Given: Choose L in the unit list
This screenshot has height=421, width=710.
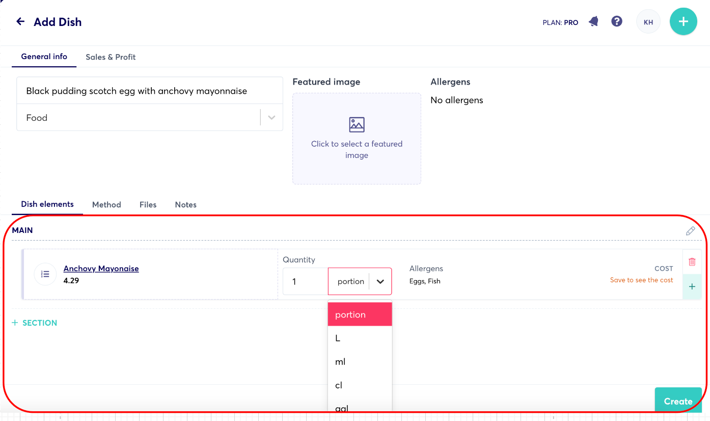Looking at the screenshot, I should pos(360,338).
